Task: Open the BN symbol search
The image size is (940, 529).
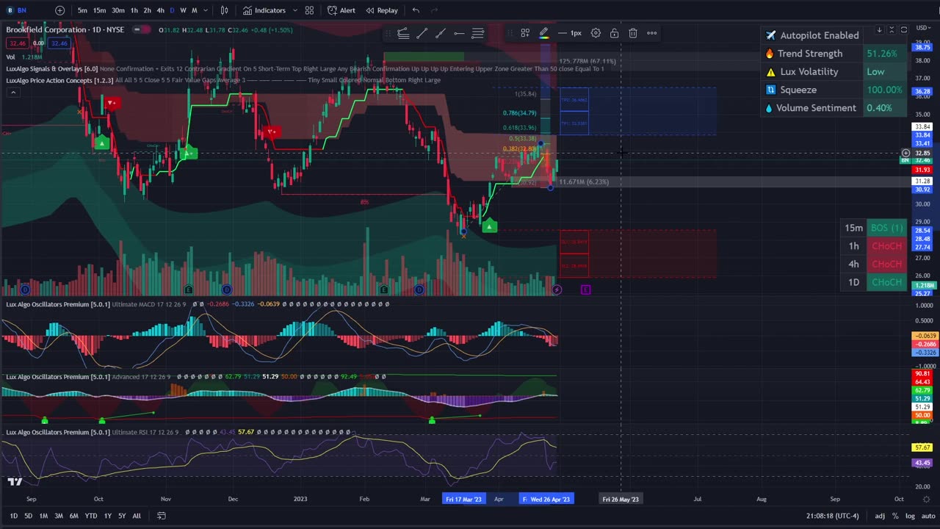Action: point(16,10)
